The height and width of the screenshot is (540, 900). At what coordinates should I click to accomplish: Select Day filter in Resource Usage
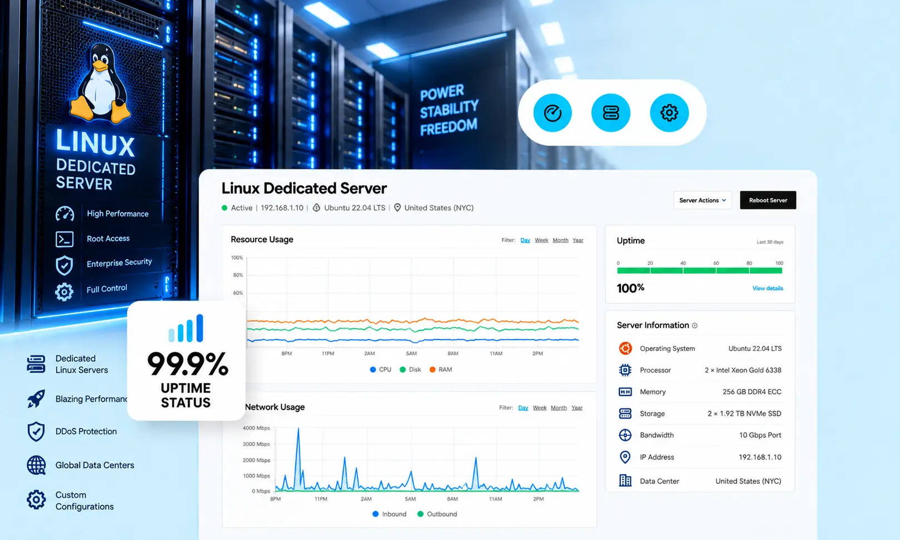point(525,240)
